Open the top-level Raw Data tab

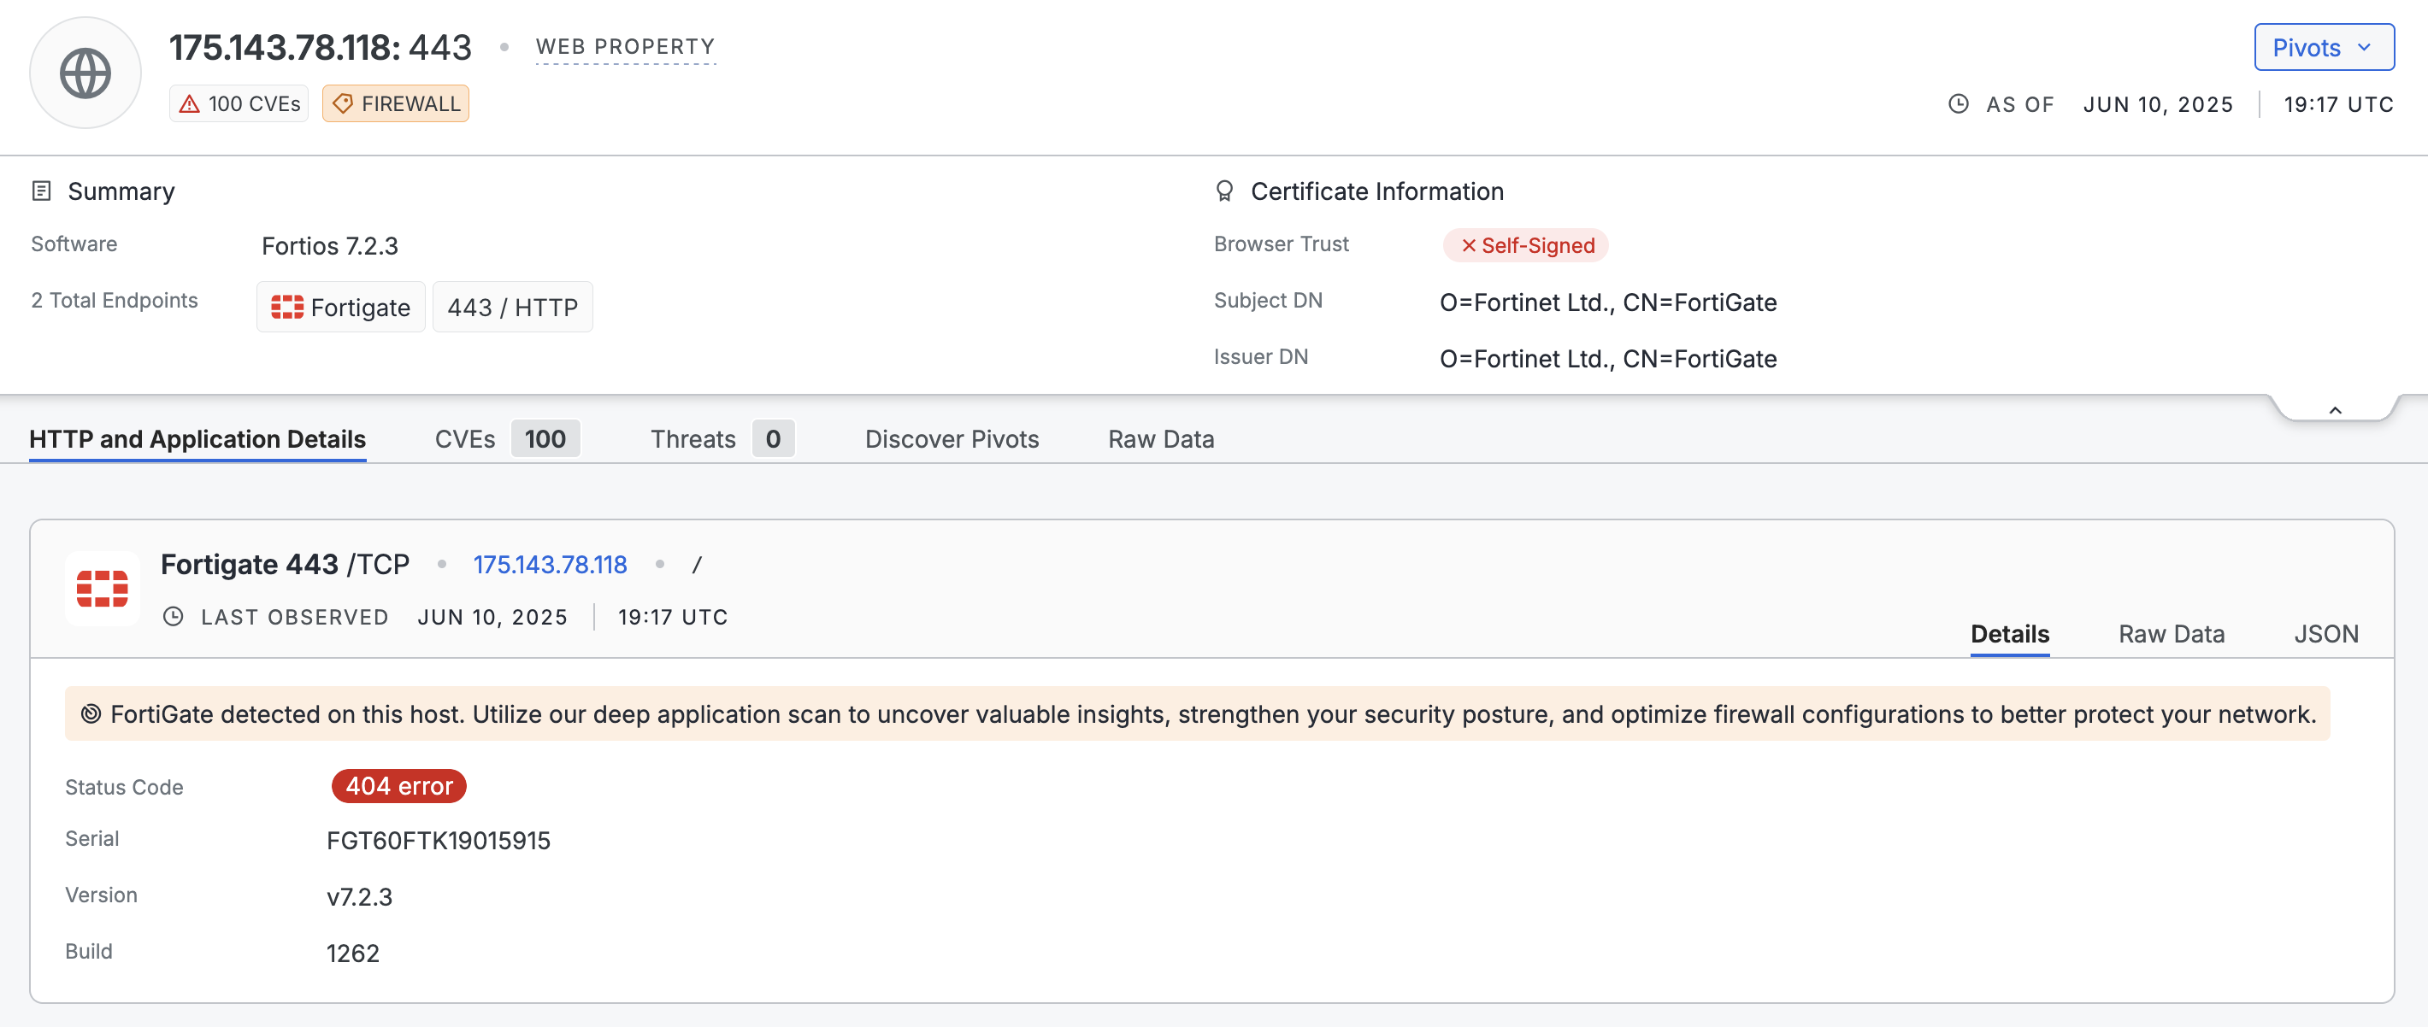1160,439
